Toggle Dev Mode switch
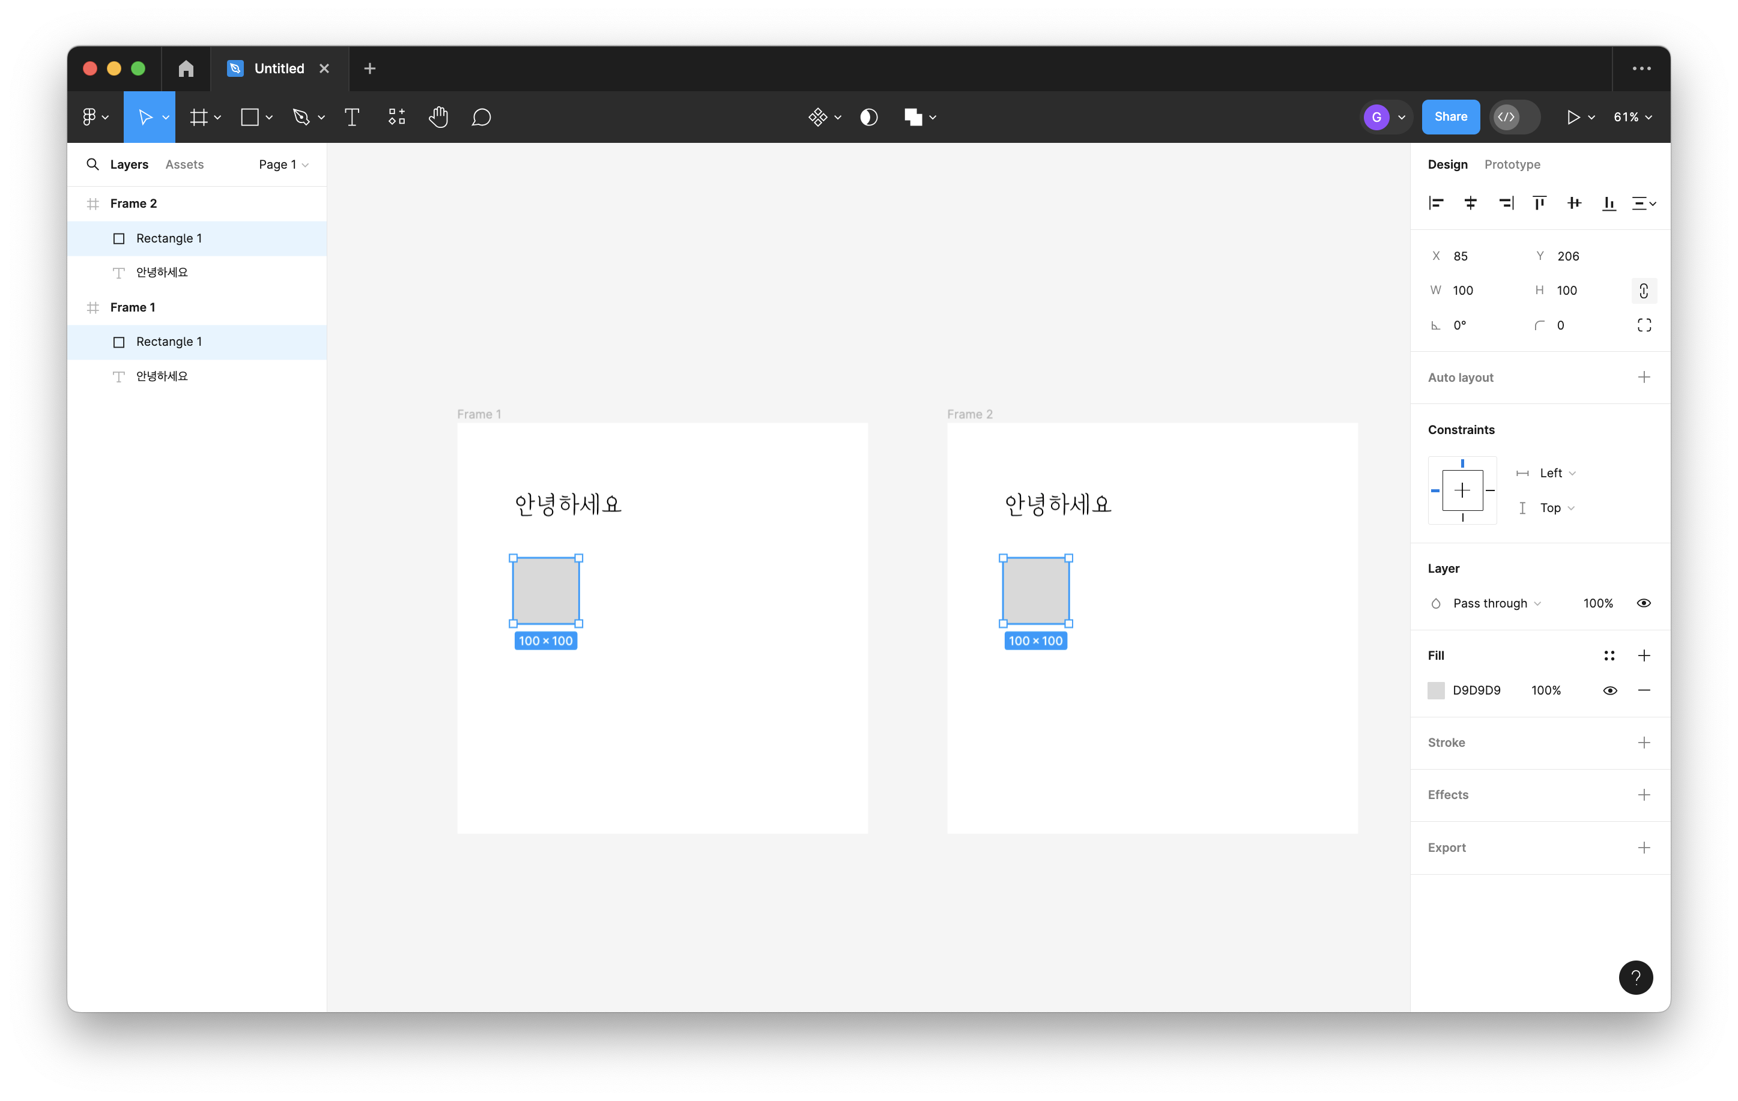Image resolution: width=1738 pixels, height=1101 pixels. (1514, 117)
